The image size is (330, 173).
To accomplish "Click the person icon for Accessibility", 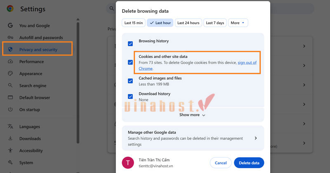I will pyautogui.click(x=10, y=150).
